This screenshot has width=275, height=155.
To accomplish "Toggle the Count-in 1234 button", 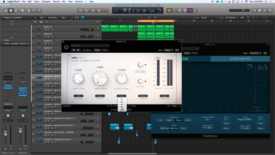I will 190,11.
